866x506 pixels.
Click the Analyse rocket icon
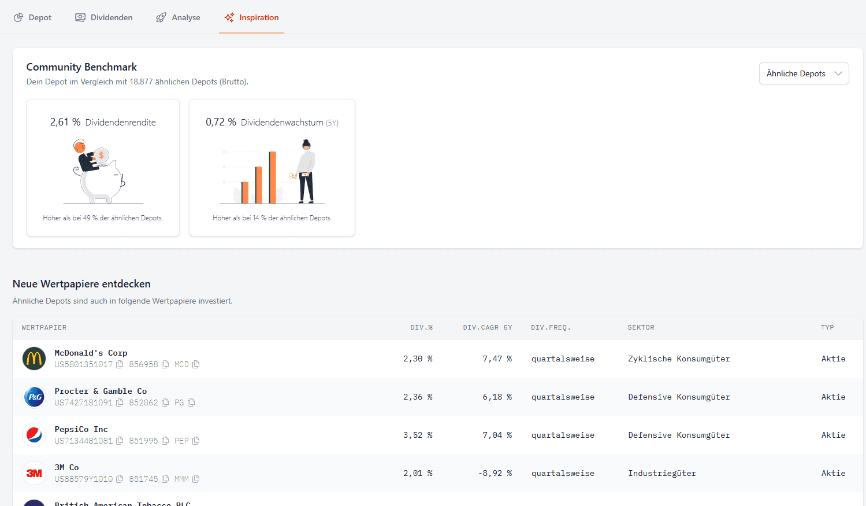pos(161,17)
